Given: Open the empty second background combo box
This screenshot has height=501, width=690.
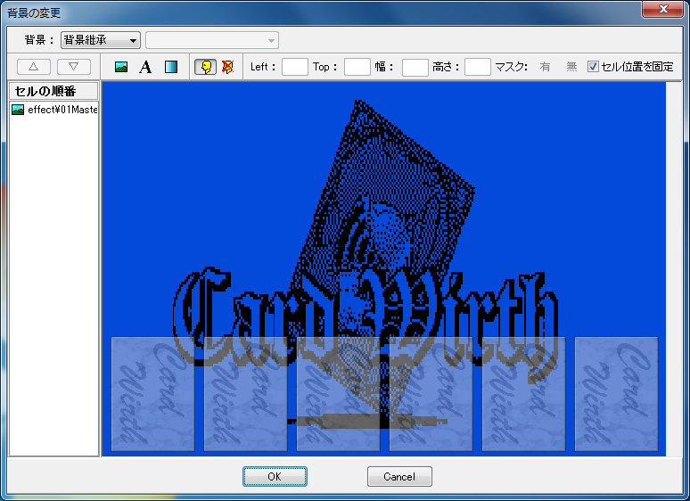Looking at the screenshot, I should (x=212, y=40).
